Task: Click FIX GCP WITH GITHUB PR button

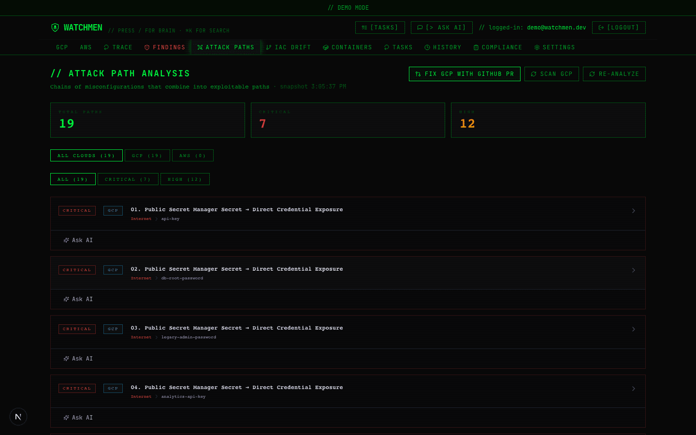Action: pos(464,74)
